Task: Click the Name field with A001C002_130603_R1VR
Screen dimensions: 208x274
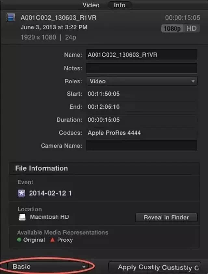Action: [141, 55]
